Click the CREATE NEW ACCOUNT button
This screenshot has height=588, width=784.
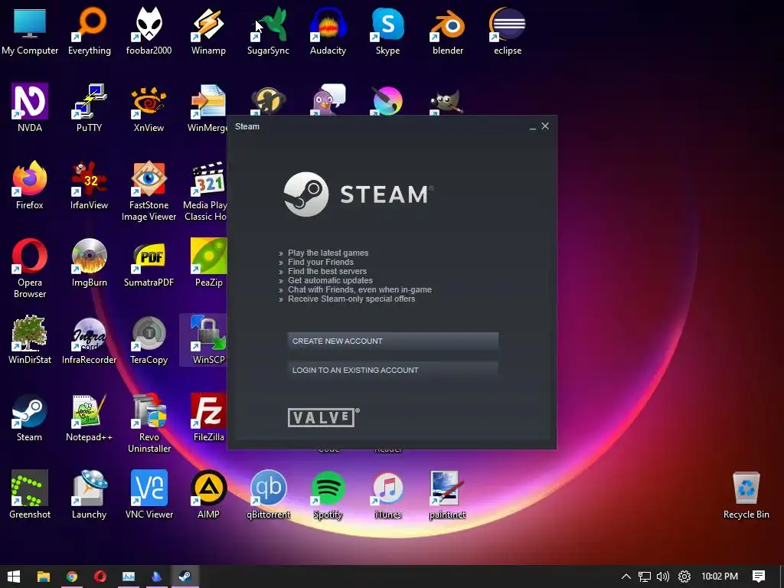[393, 341]
